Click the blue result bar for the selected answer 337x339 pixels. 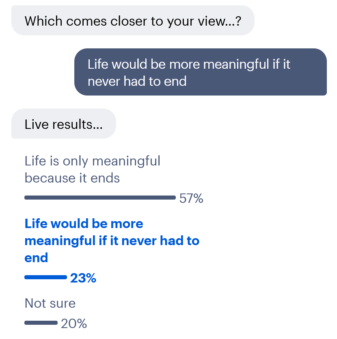coord(45,278)
